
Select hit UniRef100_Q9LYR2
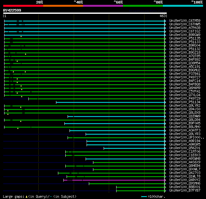pyautogui.click(x=185, y=106)
